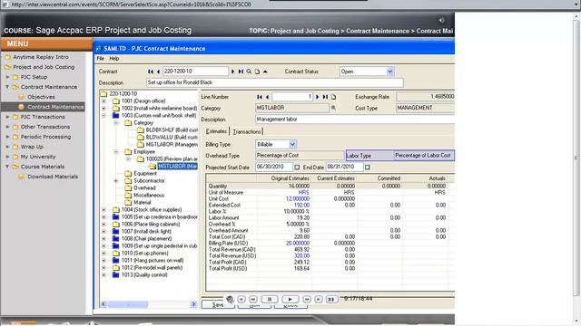Expand the Subcontractor node
This screenshot has height=326, width=581.
pyautogui.click(x=116, y=181)
